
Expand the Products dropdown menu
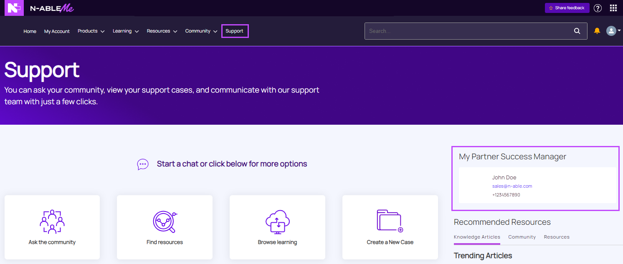tap(91, 31)
